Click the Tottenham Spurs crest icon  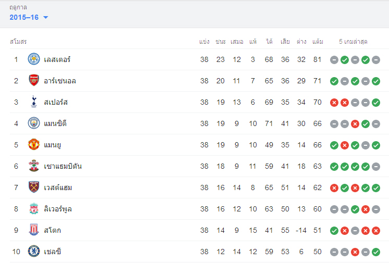[x=34, y=102]
